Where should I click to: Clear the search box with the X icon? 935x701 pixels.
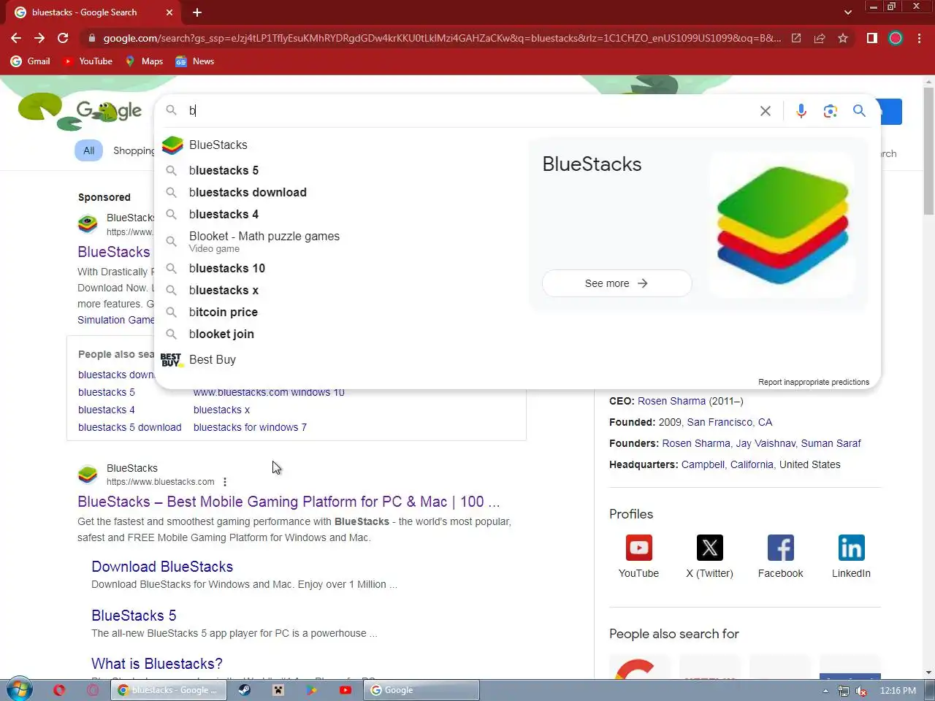pyautogui.click(x=765, y=111)
